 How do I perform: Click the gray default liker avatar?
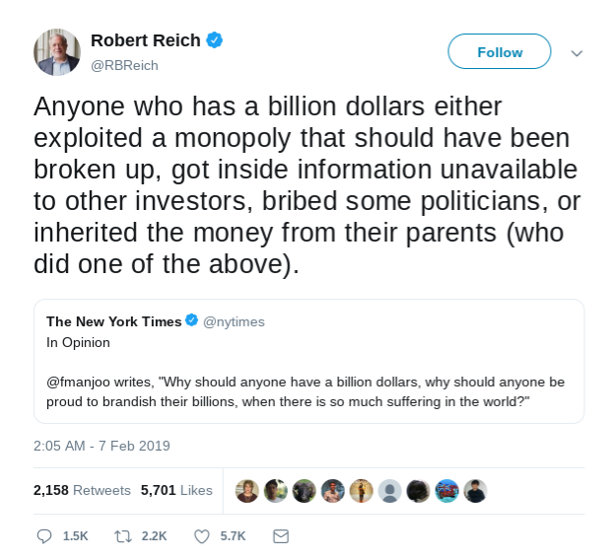(389, 490)
